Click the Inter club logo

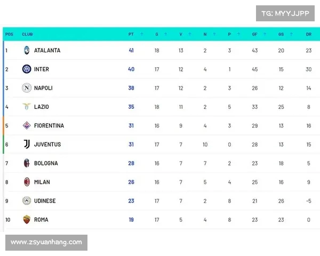tap(27, 69)
